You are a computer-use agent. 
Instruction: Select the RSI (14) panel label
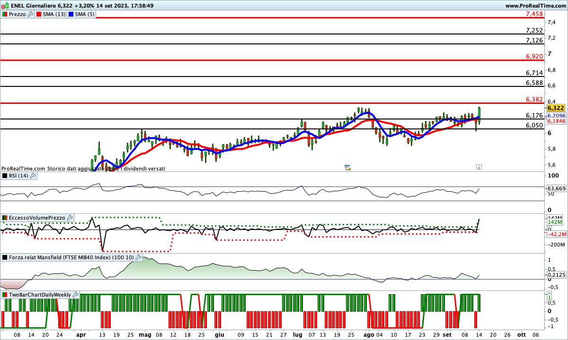[x=18, y=176]
